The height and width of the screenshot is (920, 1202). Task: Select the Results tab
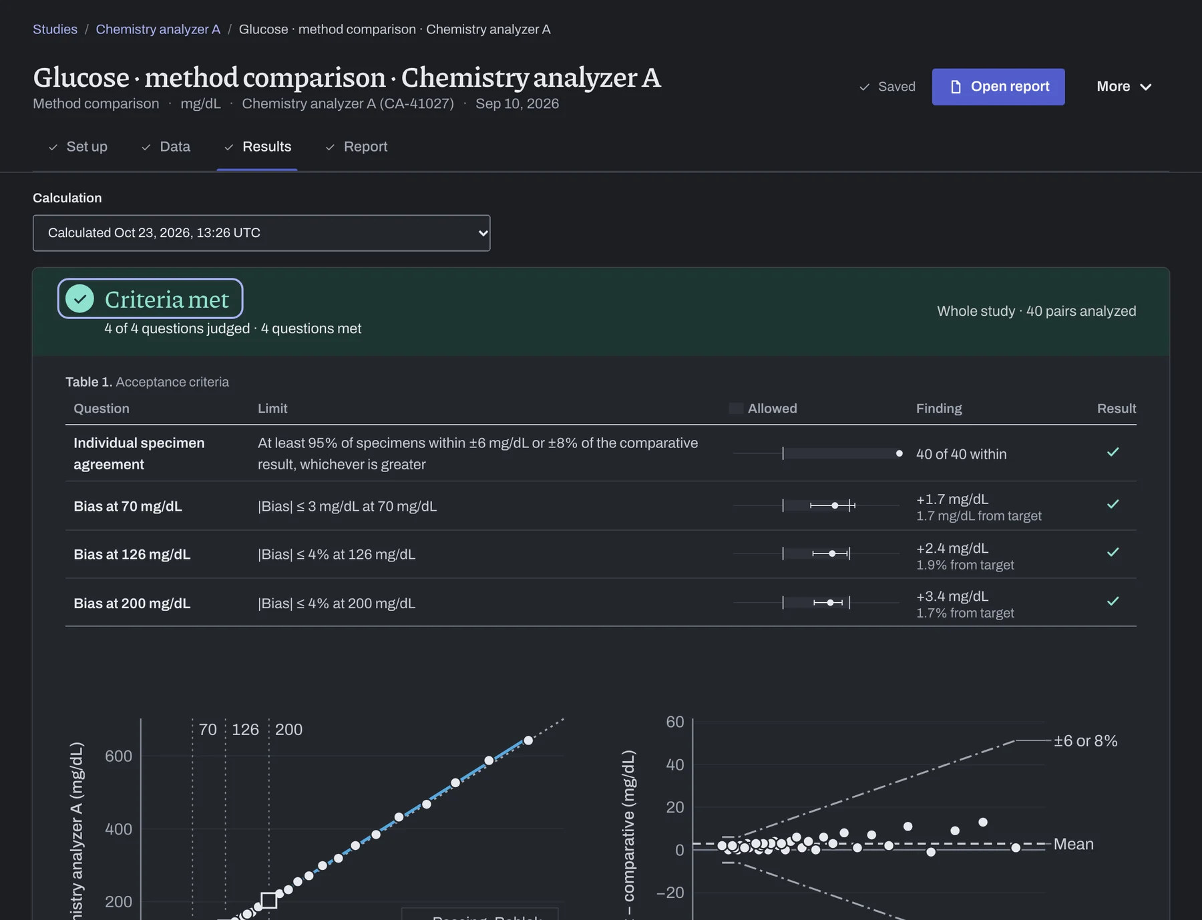coord(257,146)
